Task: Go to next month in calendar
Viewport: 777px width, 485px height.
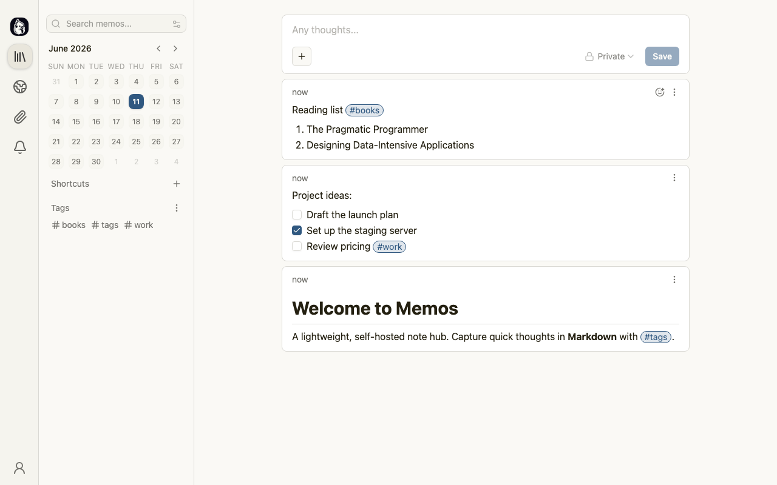Action: tap(175, 48)
